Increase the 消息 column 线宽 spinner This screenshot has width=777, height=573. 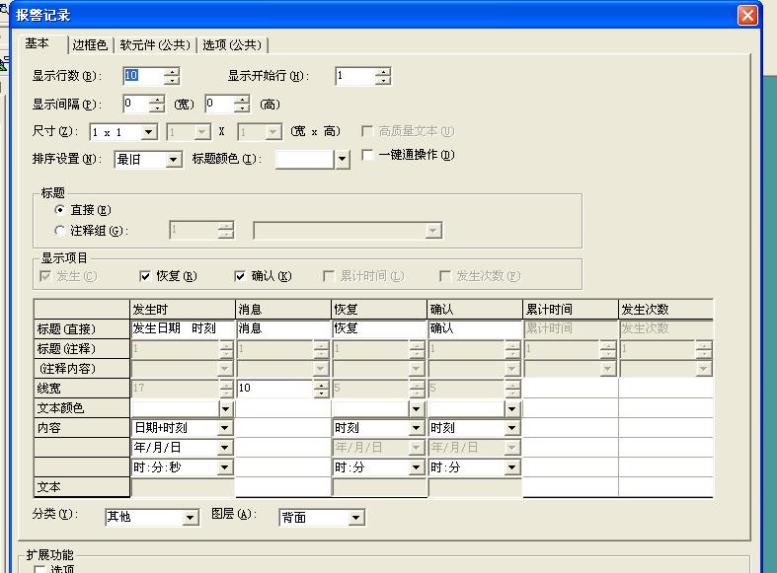point(320,384)
